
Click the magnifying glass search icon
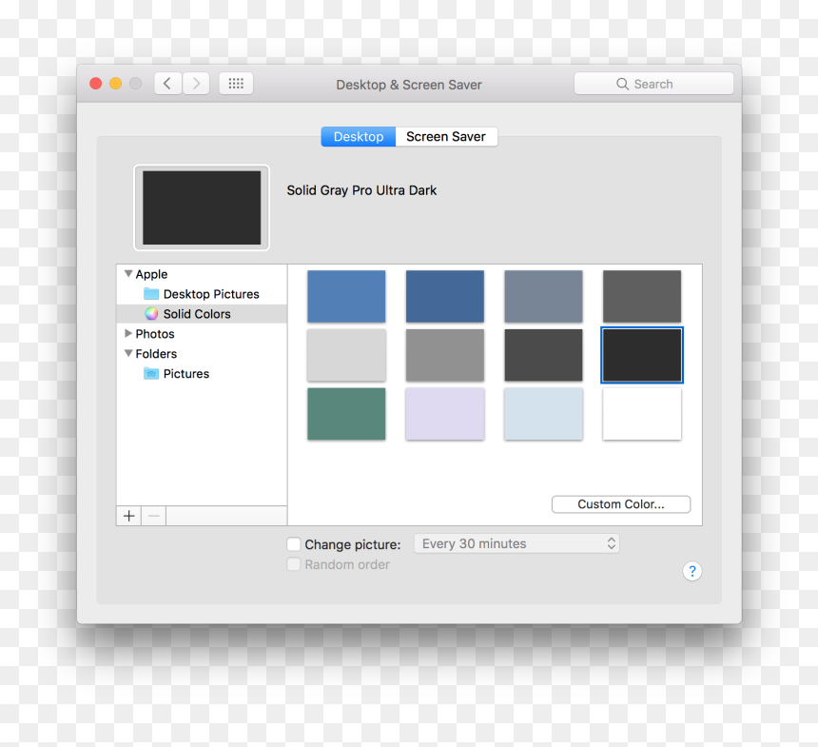pyautogui.click(x=622, y=84)
